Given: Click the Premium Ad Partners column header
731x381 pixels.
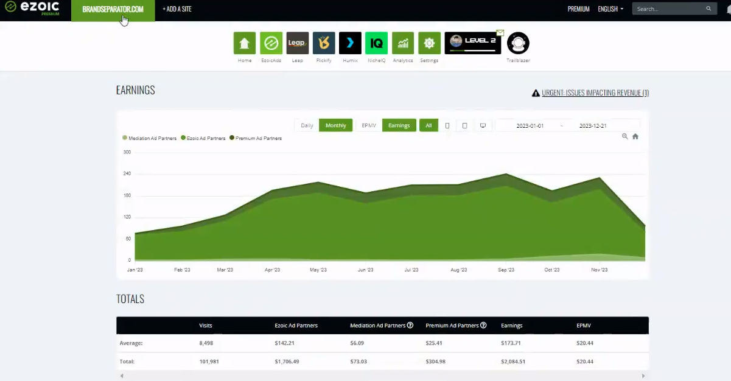Looking at the screenshot, I should point(452,326).
